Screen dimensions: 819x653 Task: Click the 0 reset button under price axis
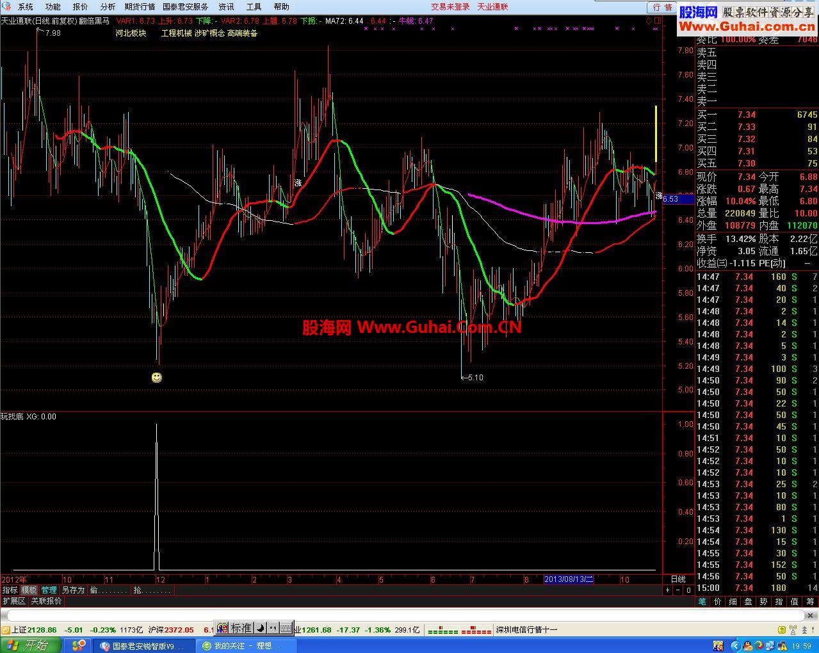pyautogui.click(x=688, y=590)
